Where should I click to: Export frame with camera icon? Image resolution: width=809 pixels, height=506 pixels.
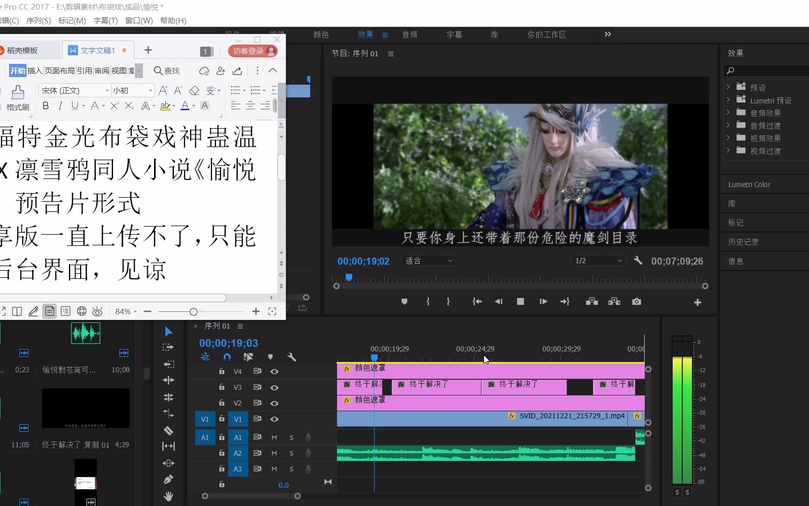(x=637, y=302)
